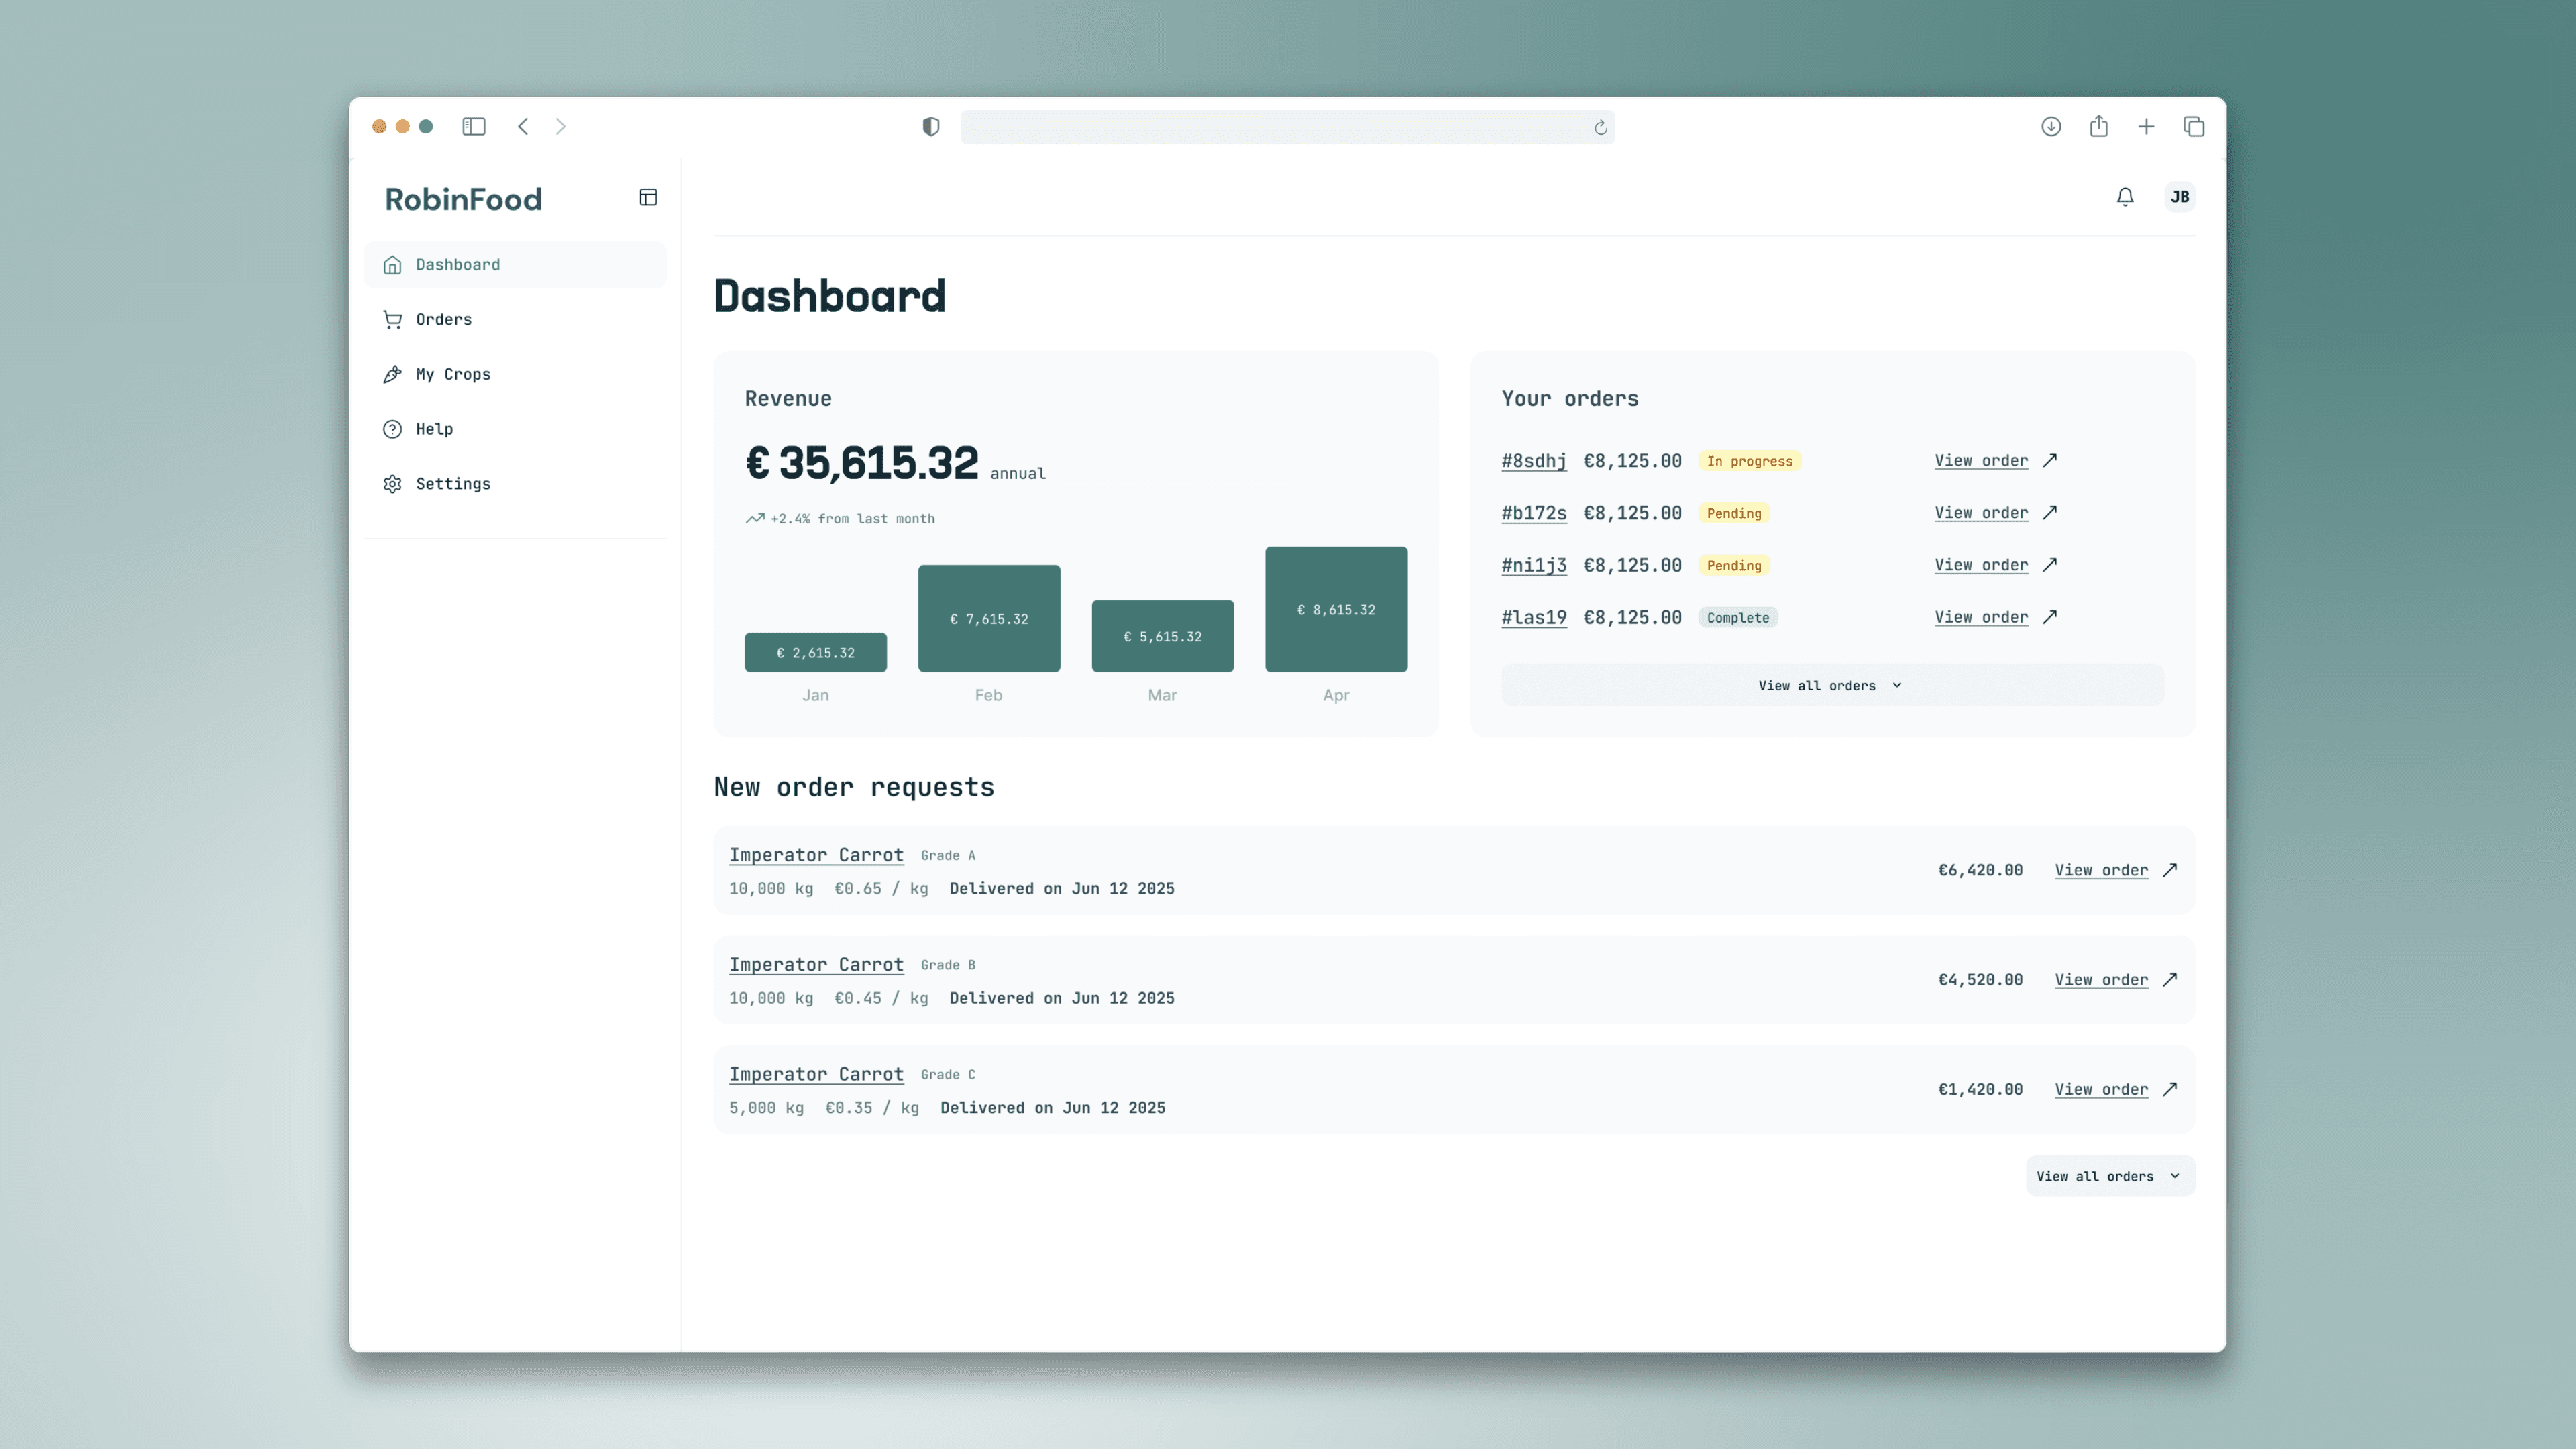Toggle the browser sidebar icon

474,126
